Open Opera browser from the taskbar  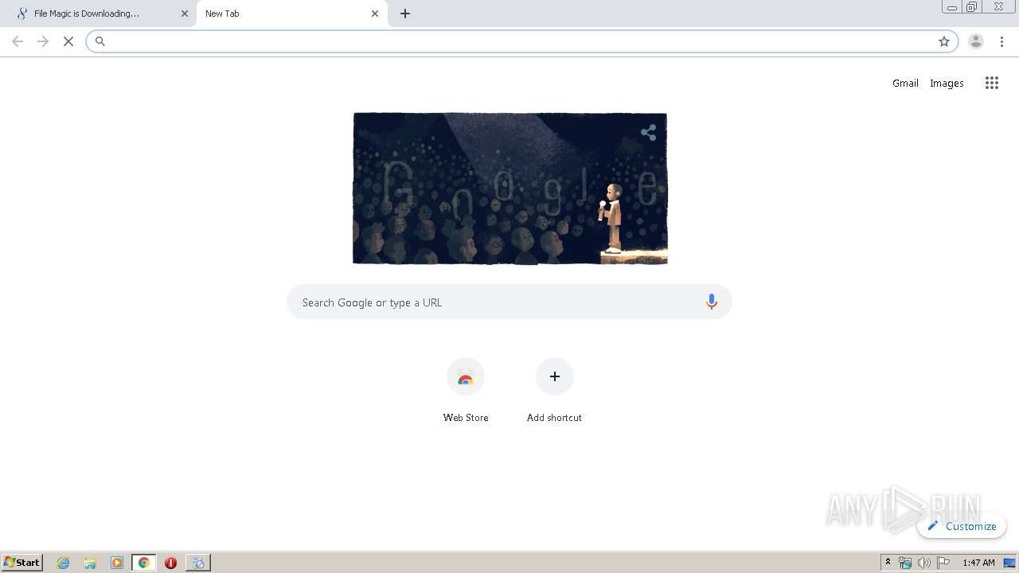pyautogui.click(x=170, y=563)
